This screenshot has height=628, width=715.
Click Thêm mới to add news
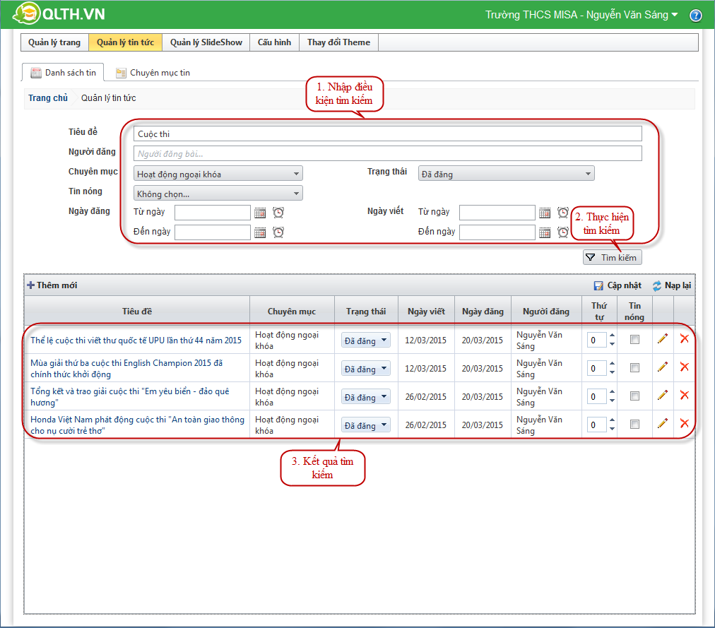[x=52, y=285]
